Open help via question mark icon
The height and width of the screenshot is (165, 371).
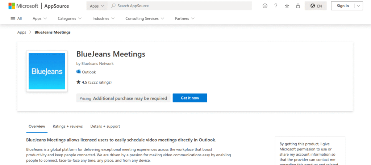pos(276,6)
